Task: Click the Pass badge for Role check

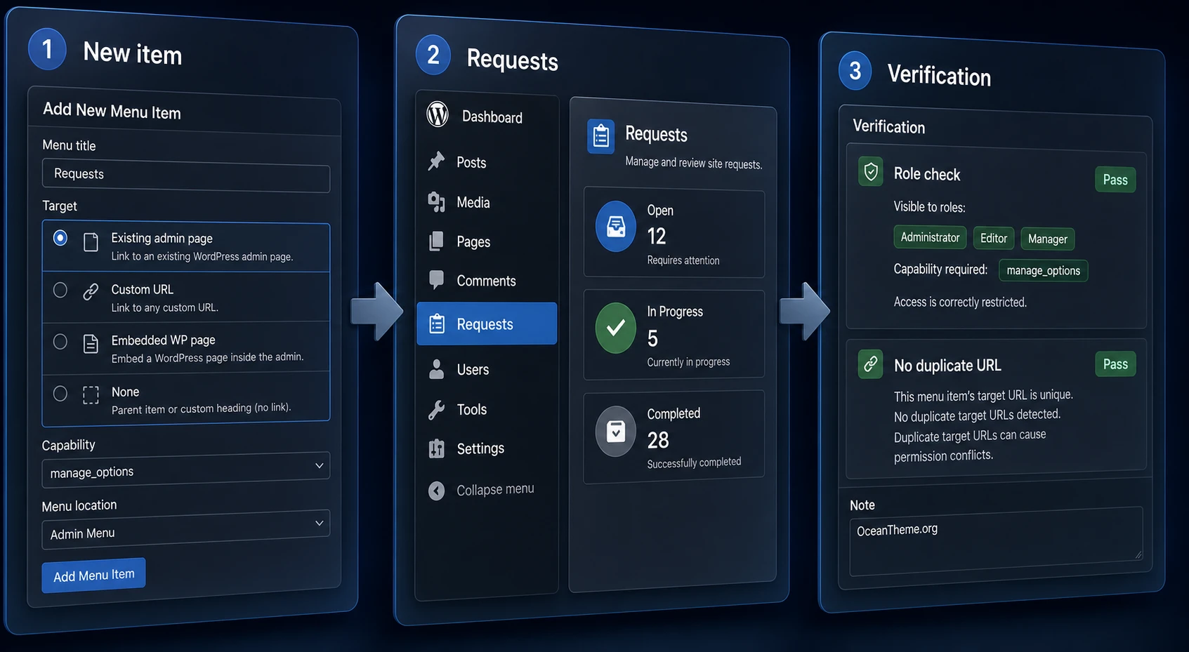Action: (1115, 180)
